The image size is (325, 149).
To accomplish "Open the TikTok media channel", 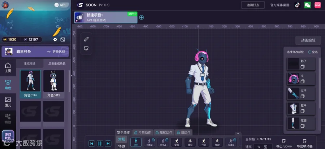I will pos(298,5).
